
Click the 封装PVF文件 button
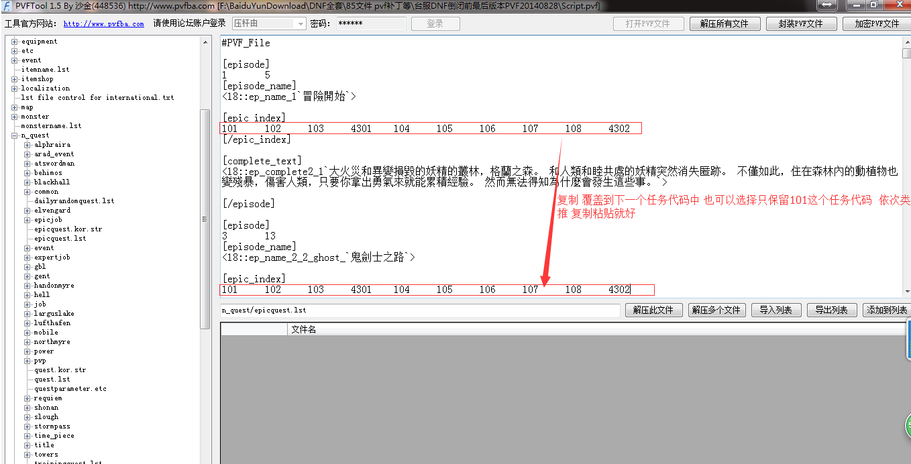pos(800,23)
